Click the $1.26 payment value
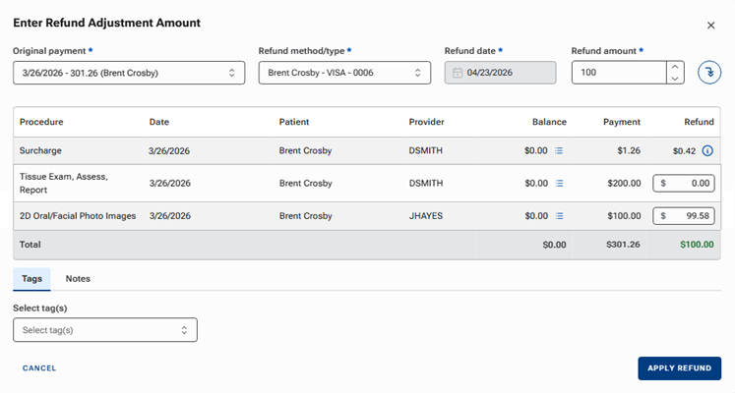 pyautogui.click(x=629, y=150)
